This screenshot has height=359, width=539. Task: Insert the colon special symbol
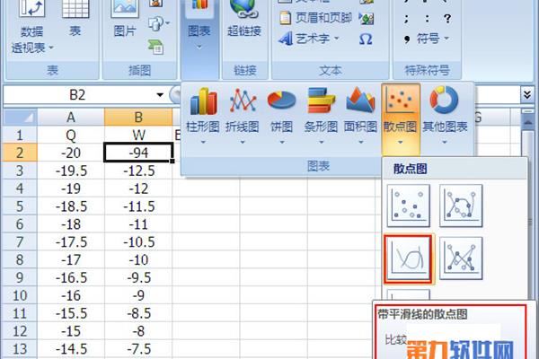(x=427, y=19)
